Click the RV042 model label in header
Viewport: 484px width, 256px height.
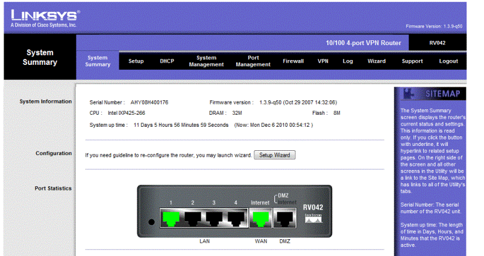438,43
